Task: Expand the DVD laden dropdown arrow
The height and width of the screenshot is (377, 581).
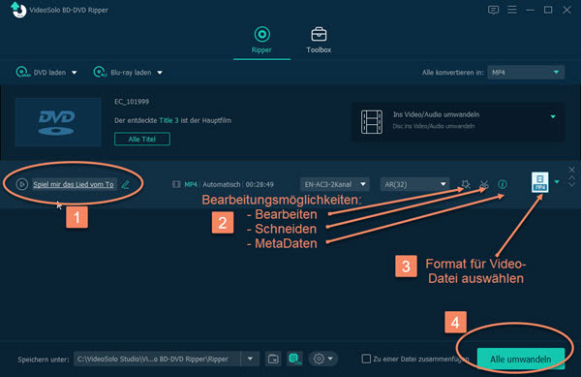Action: point(75,73)
